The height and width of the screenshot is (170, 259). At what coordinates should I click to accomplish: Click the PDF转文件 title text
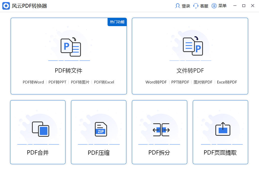pyautogui.click(x=68, y=71)
